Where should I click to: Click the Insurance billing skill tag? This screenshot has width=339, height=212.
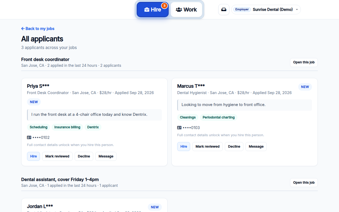tap(67, 127)
